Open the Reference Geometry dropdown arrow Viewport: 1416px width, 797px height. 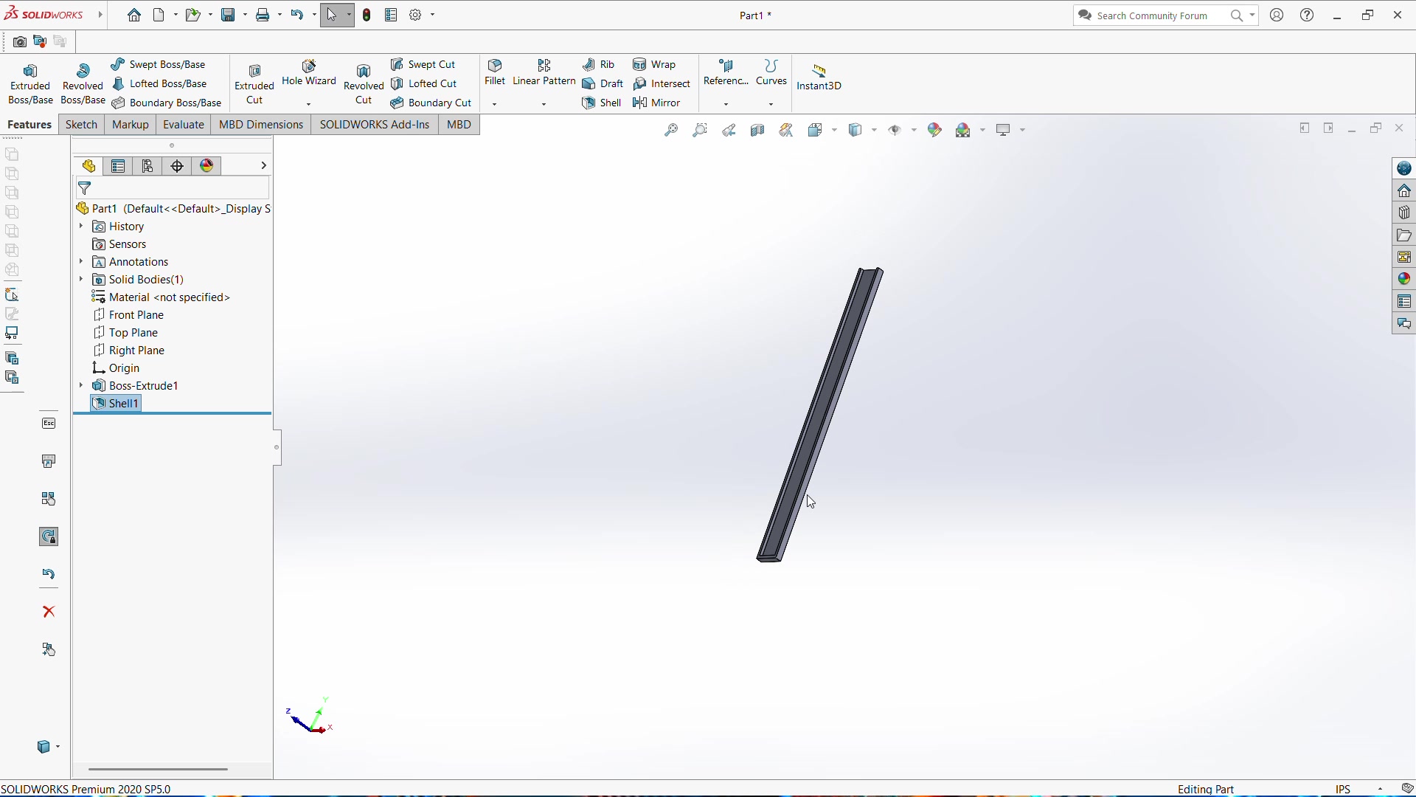[x=726, y=104]
